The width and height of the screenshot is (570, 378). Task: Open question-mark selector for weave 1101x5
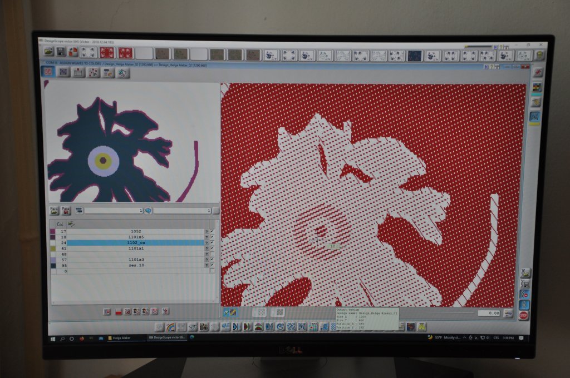pos(207,237)
